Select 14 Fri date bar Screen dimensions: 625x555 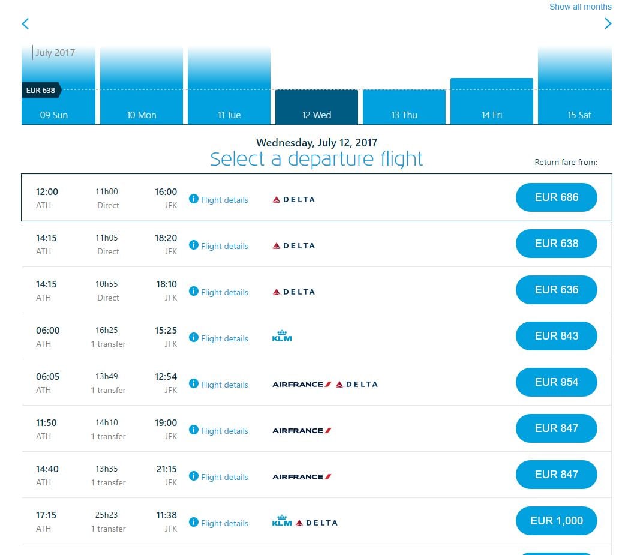(491, 101)
